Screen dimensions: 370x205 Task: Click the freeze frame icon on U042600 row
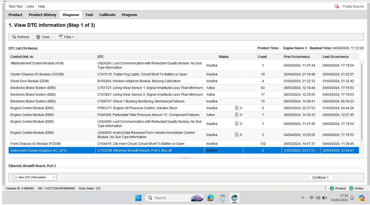tap(236, 134)
